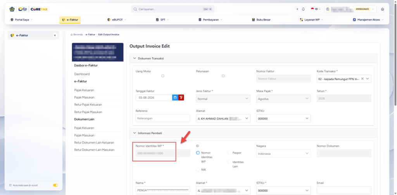The image size is (397, 195).
Task: Tick the Pelunasan checkbox
Action: click(x=223, y=76)
